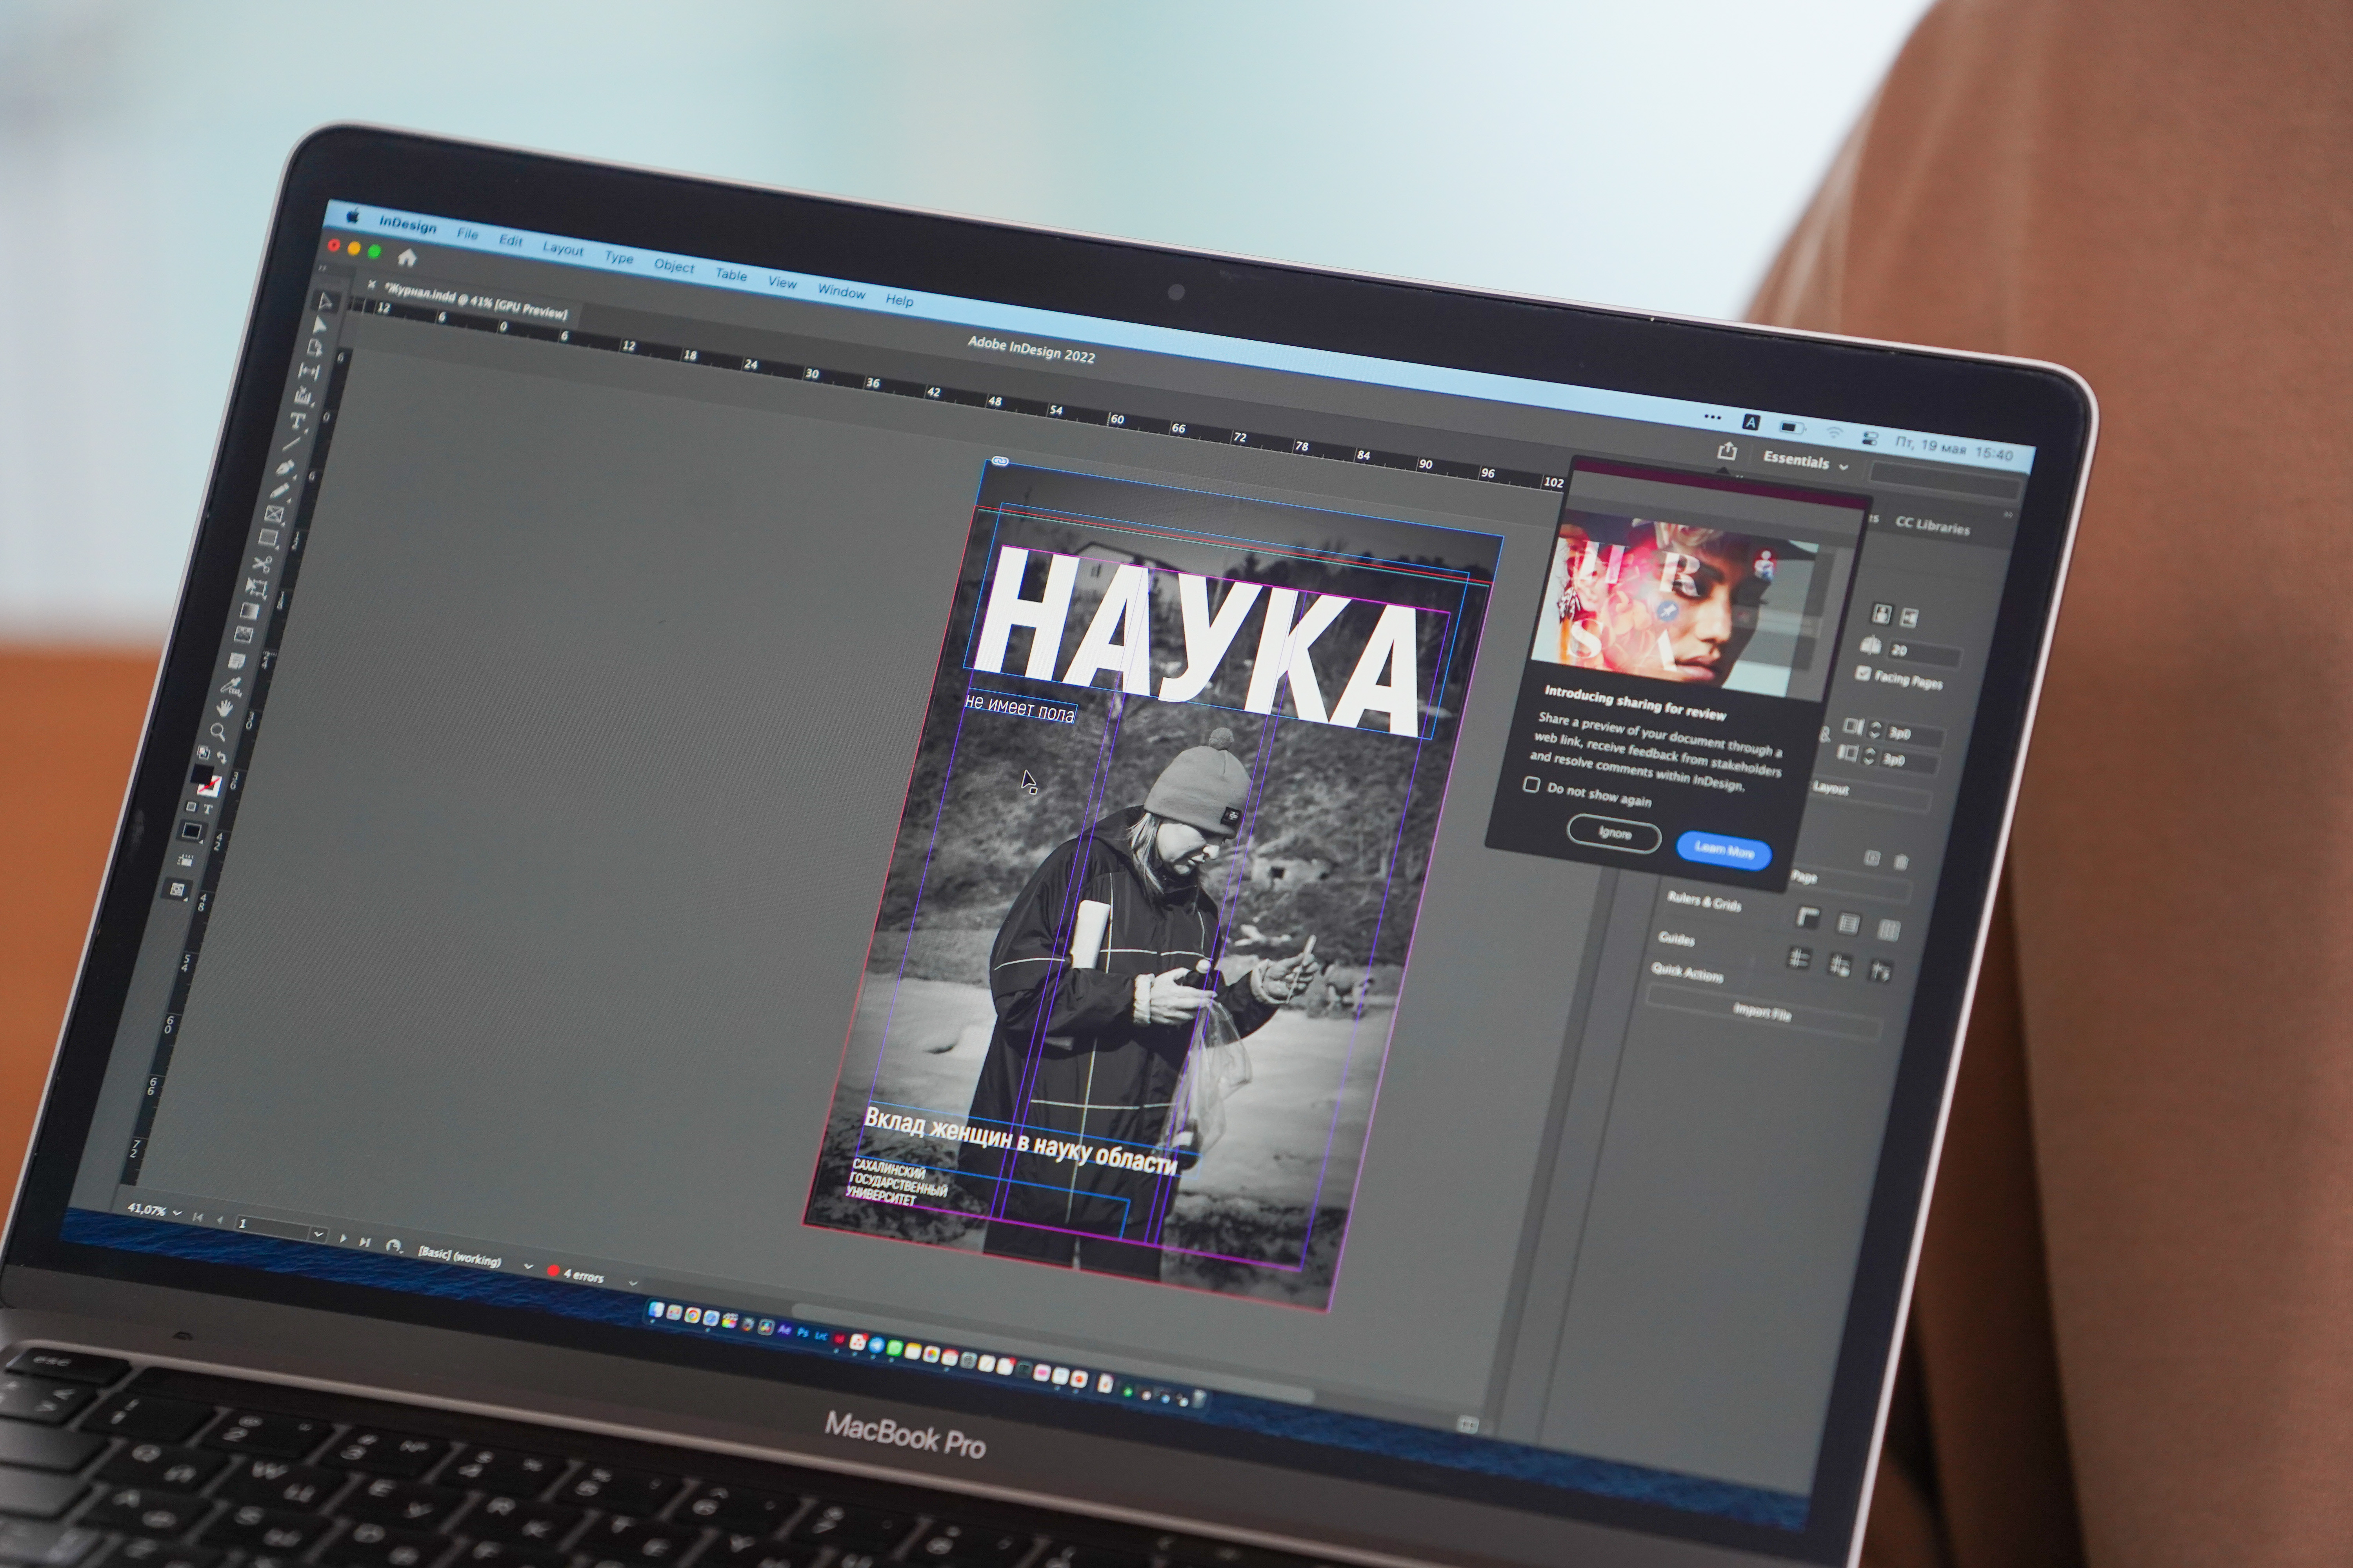Select the Rectangle tool
This screenshot has height=1568, width=2353.
pyautogui.click(x=268, y=538)
